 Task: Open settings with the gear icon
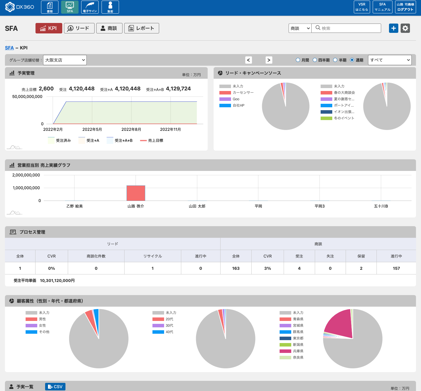pyautogui.click(x=405, y=28)
